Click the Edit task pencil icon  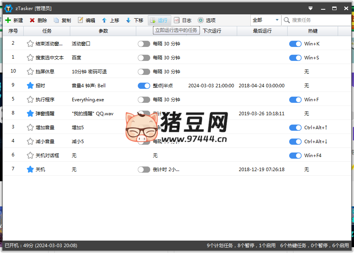(x=80, y=20)
